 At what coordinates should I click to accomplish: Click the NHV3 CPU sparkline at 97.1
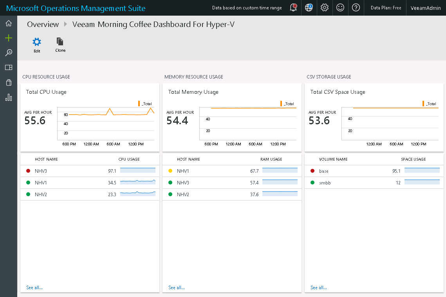138,170
